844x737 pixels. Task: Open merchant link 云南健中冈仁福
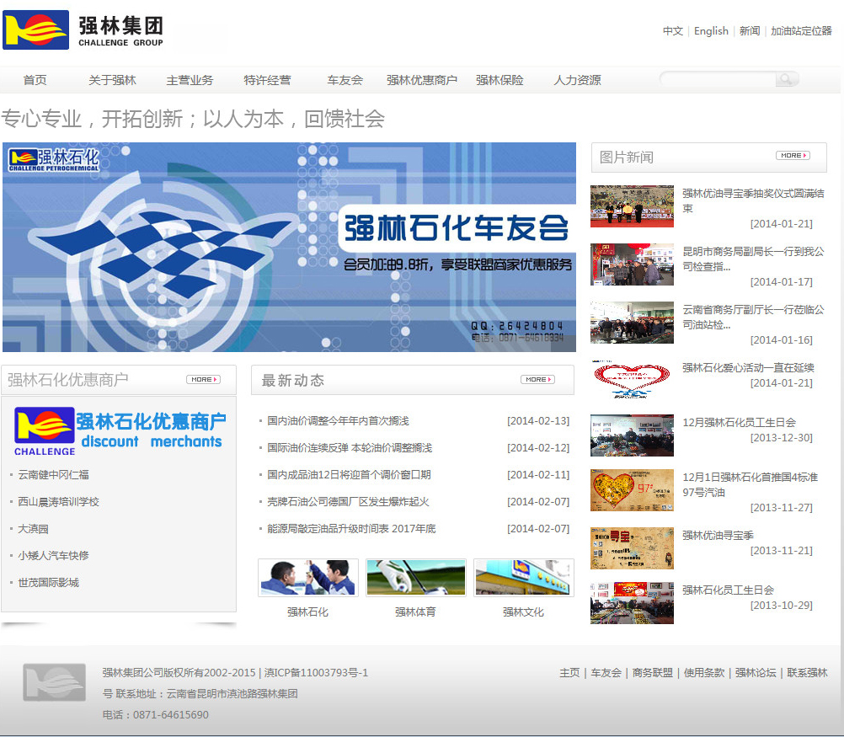(53, 475)
